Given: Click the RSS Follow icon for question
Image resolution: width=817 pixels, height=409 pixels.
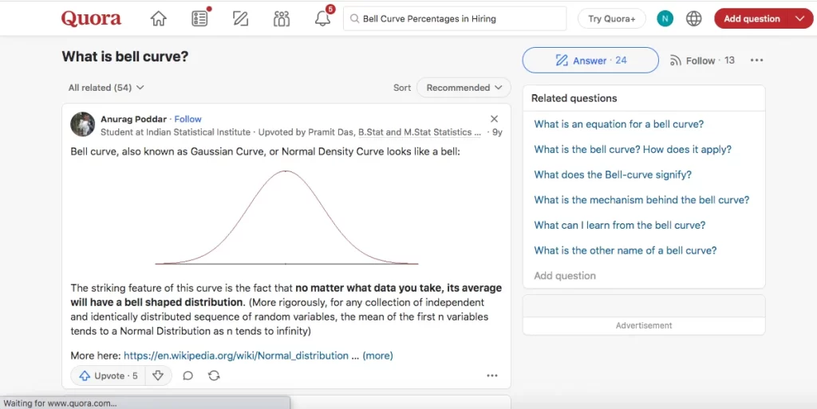Looking at the screenshot, I should (x=676, y=61).
